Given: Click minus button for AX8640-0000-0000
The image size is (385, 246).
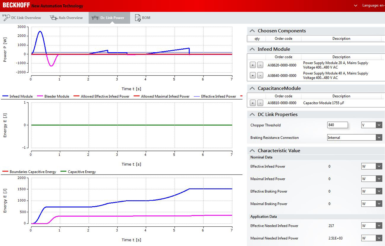Looking at the screenshot, I should point(260,75).
